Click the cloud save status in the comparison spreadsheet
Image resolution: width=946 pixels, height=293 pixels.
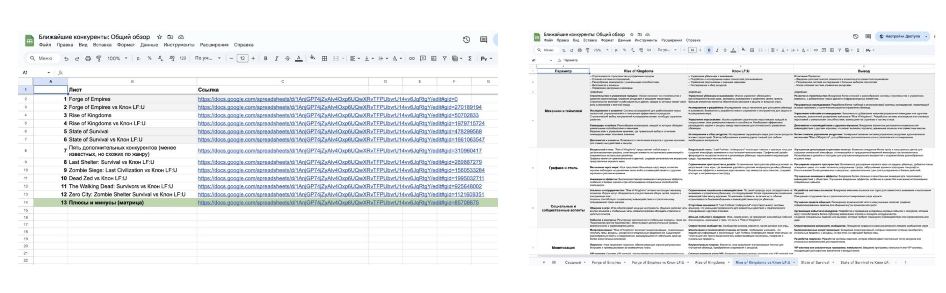[648, 35]
